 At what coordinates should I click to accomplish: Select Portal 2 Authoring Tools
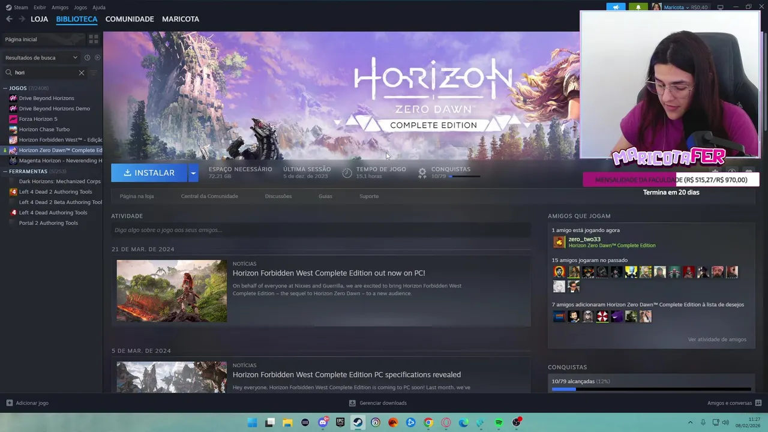coord(48,223)
